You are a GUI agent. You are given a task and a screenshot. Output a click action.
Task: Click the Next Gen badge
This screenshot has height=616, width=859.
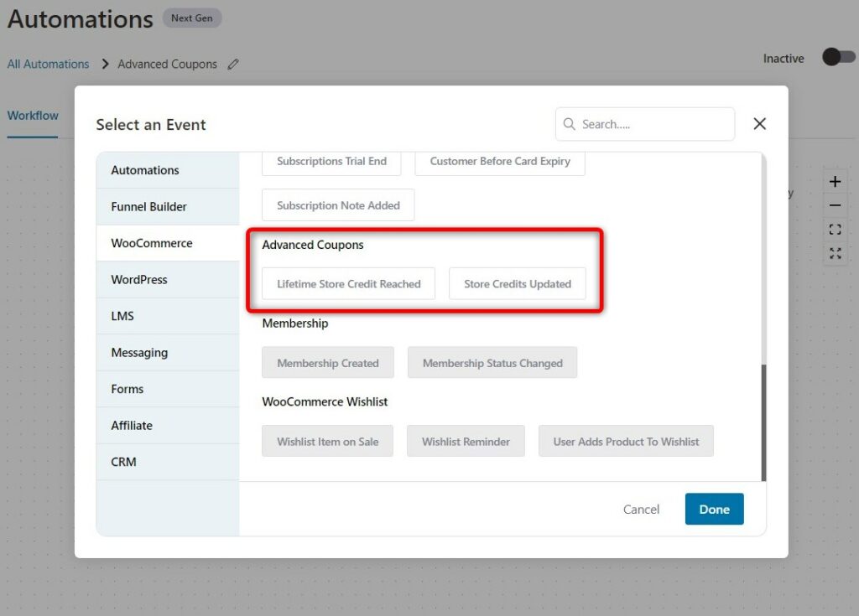click(x=192, y=18)
